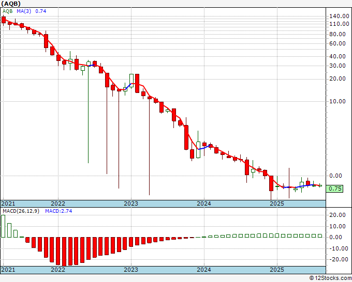This screenshot has height=282, width=352.
Task: Click the AQB legend label
Action: tap(8, 11)
